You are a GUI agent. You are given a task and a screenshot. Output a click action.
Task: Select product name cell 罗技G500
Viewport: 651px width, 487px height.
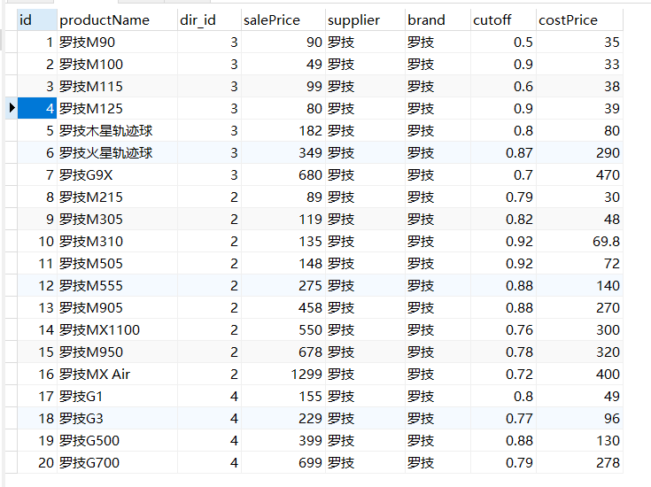[117, 440]
